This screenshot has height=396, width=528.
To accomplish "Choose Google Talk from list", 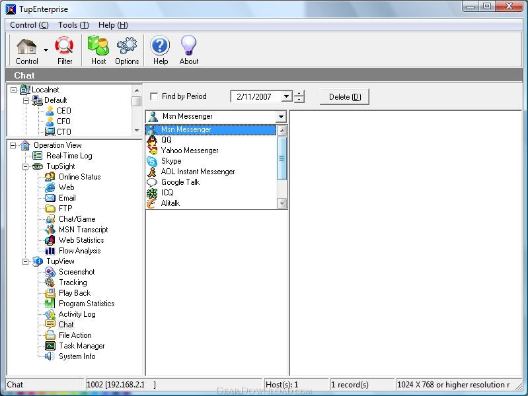I will point(211,182).
